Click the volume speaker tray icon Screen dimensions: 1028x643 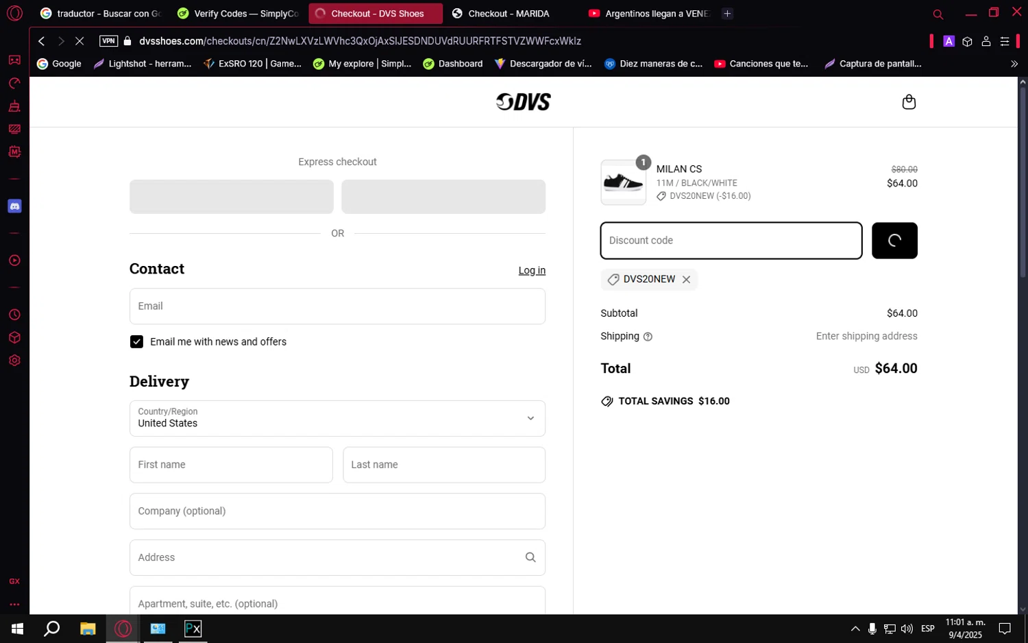click(907, 629)
